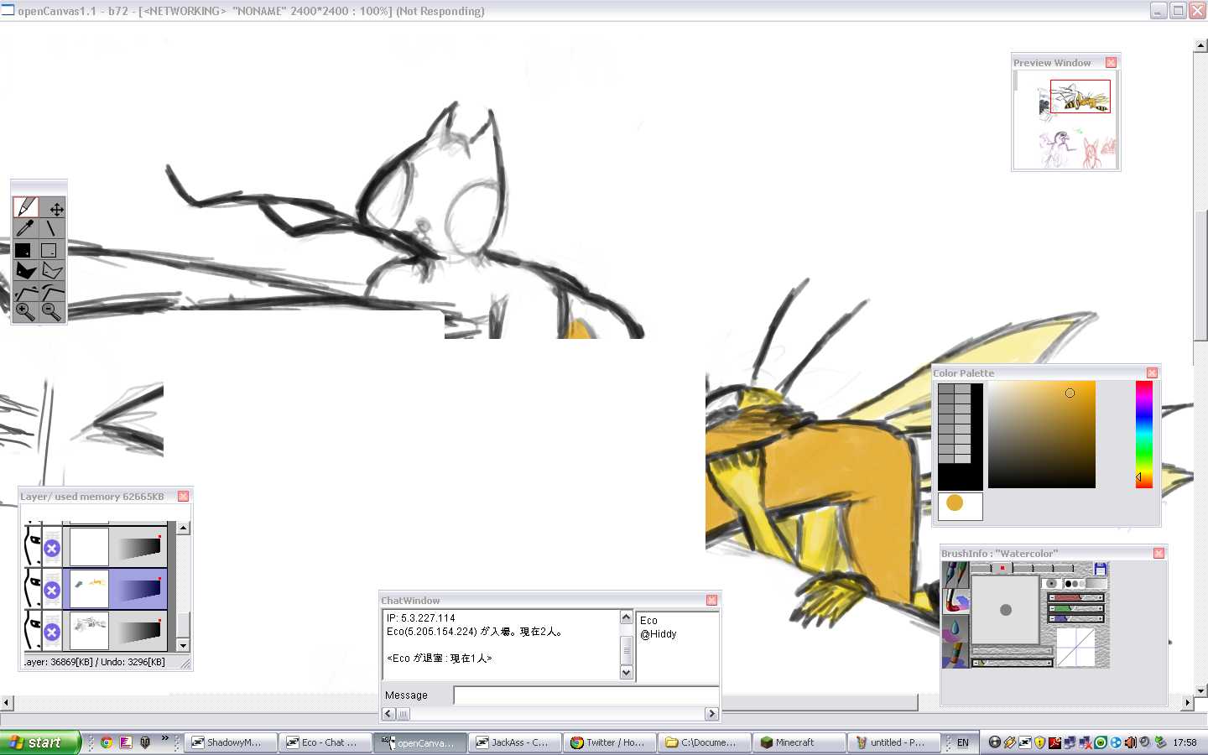The width and height of the screenshot is (1208, 755).
Task: Click layer list scroll down arrow
Action: coord(183,645)
